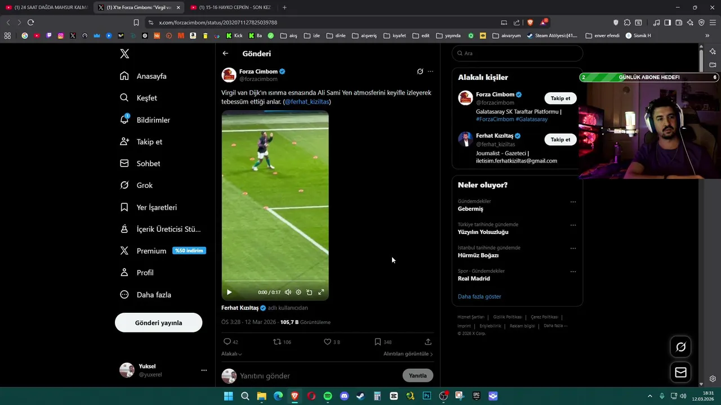Open the video settings gear
This screenshot has width=721, height=405.
299,292
